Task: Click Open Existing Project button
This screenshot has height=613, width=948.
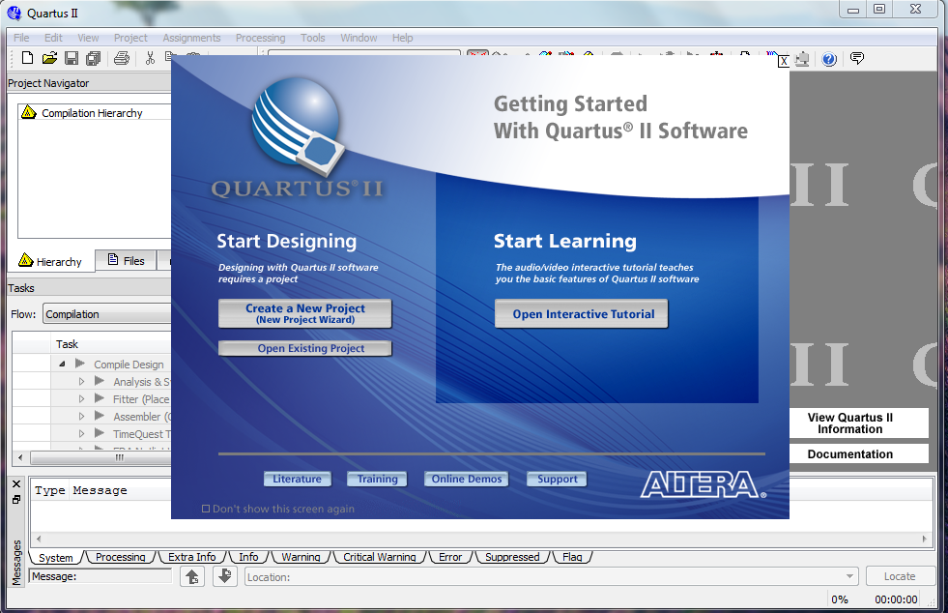Action: (x=304, y=348)
